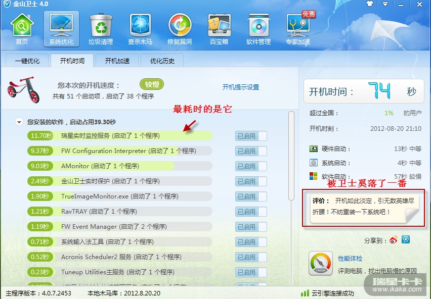The height and width of the screenshot is (299, 431).
Task: Click the 硬件启动 hardware icon
Action: (x=313, y=148)
